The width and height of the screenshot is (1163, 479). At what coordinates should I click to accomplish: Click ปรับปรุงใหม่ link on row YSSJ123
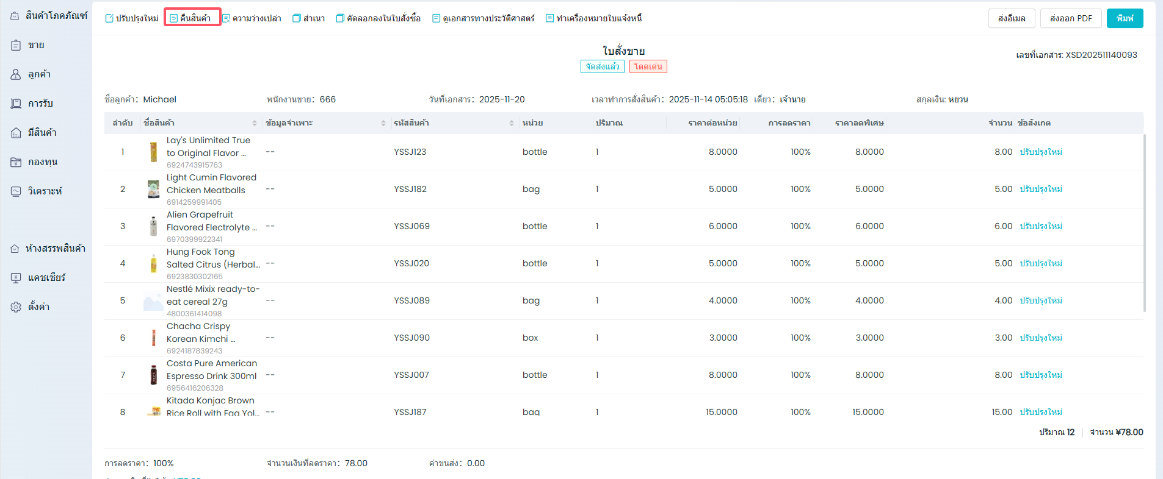(1041, 152)
